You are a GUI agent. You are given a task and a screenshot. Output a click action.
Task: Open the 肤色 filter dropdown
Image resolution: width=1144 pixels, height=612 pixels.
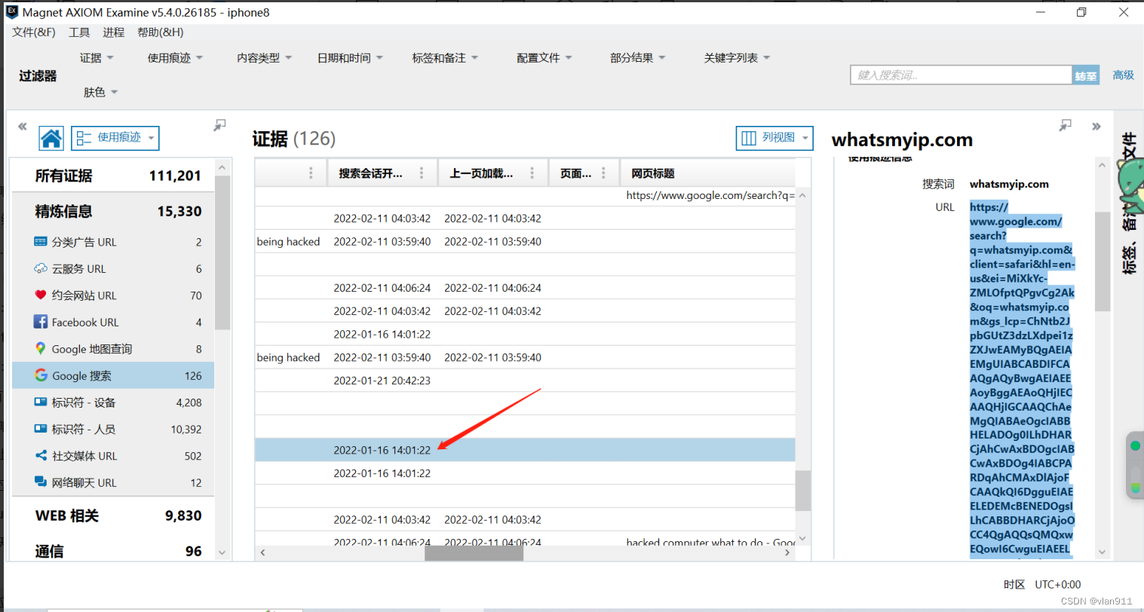[100, 92]
